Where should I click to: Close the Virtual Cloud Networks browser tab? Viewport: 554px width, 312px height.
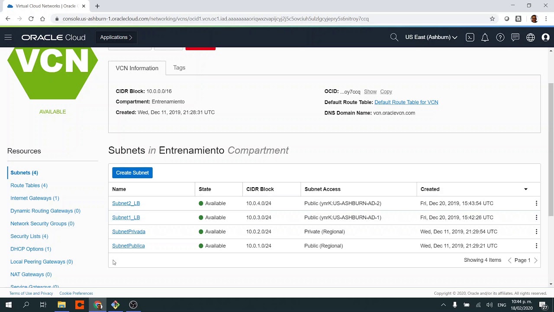[84, 6]
